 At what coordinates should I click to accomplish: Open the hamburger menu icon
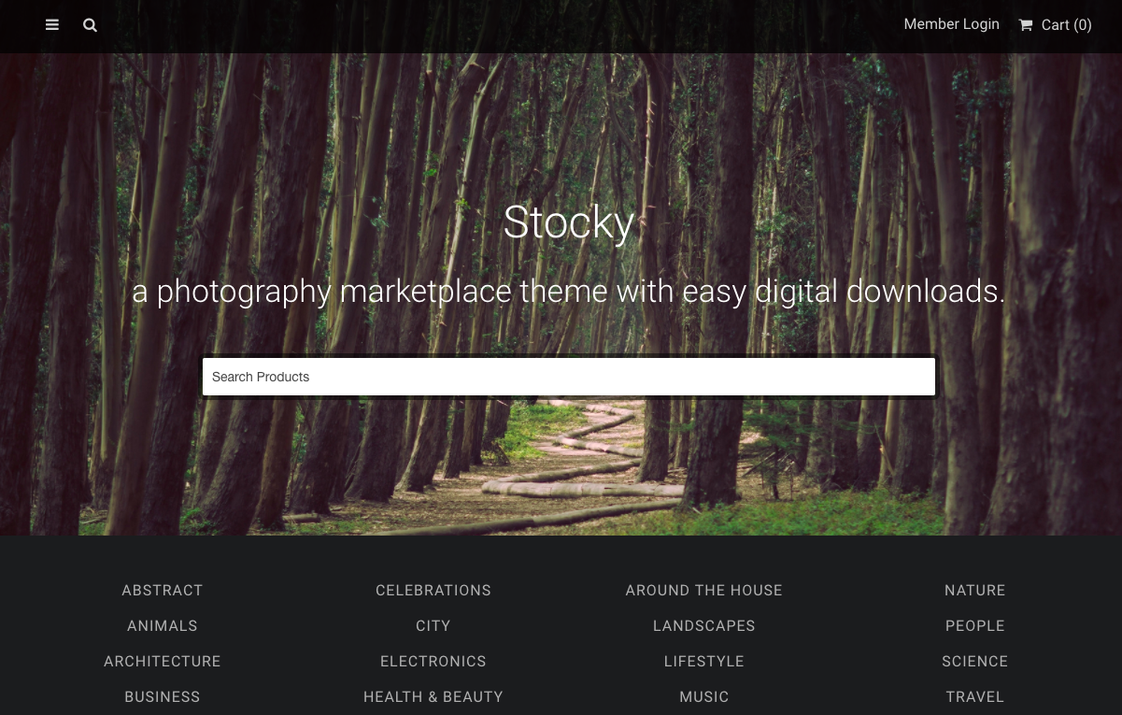tap(52, 25)
